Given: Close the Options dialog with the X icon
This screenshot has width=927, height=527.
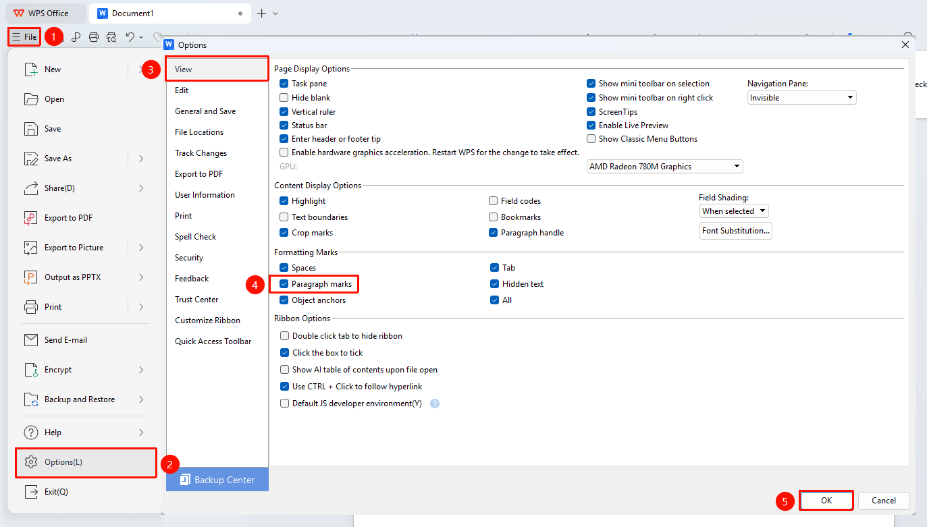Looking at the screenshot, I should click(x=905, y=45).
